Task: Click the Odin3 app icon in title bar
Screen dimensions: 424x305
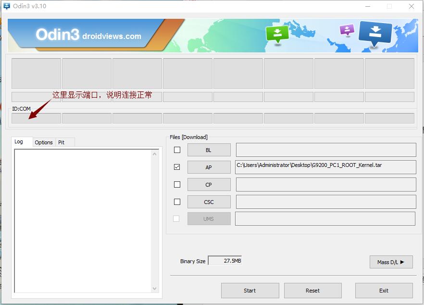Action: coord(7,6)
